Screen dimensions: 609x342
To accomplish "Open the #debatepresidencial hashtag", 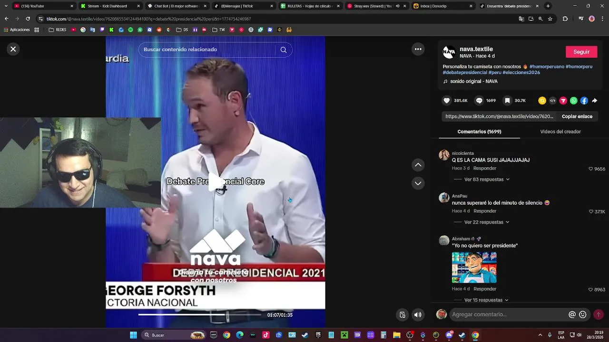I will (x=465, y=73).
